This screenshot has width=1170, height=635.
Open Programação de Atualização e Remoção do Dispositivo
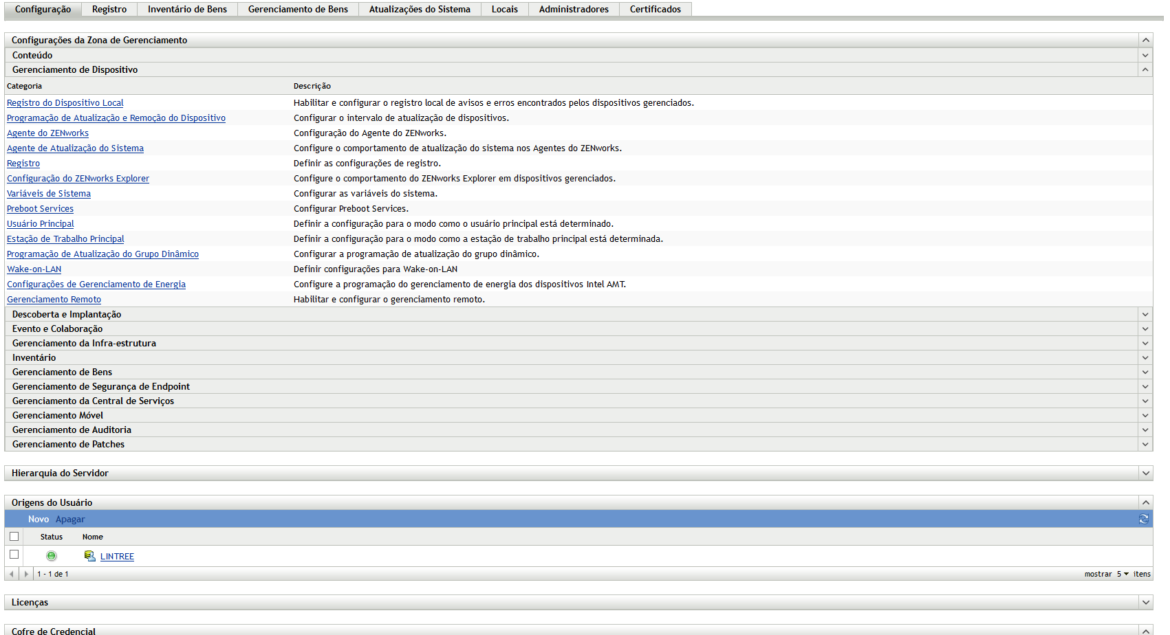tap(116, 118)
